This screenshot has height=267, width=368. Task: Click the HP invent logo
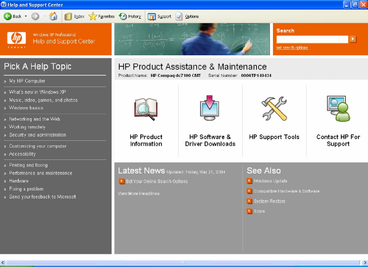[17, 39]
